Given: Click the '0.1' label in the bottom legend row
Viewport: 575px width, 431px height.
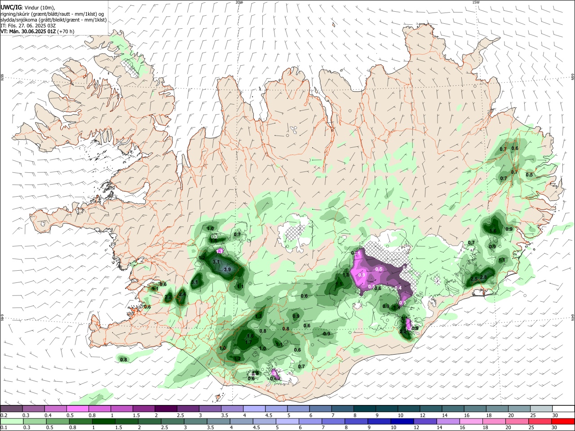Looking at the screenshot, I should click(x=3, y=427).
